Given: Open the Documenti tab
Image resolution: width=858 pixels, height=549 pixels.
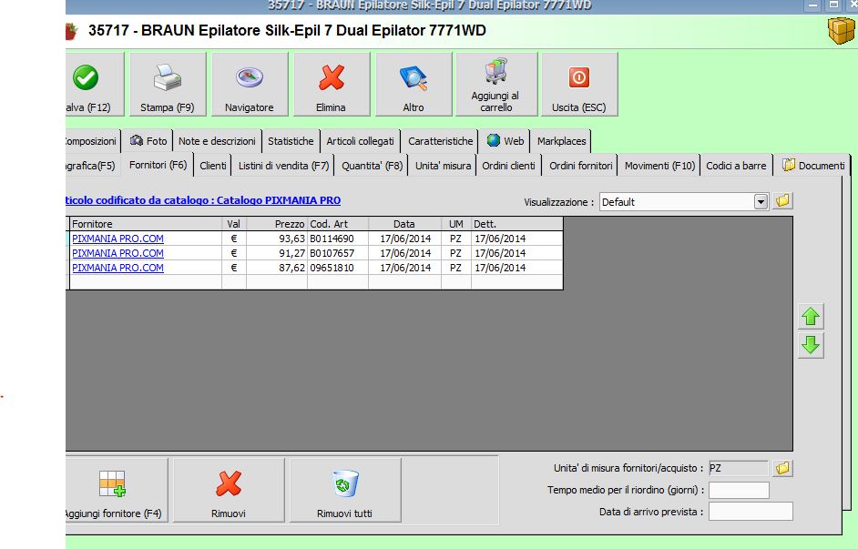Looking at the screenshot, I should pos(813,166).
